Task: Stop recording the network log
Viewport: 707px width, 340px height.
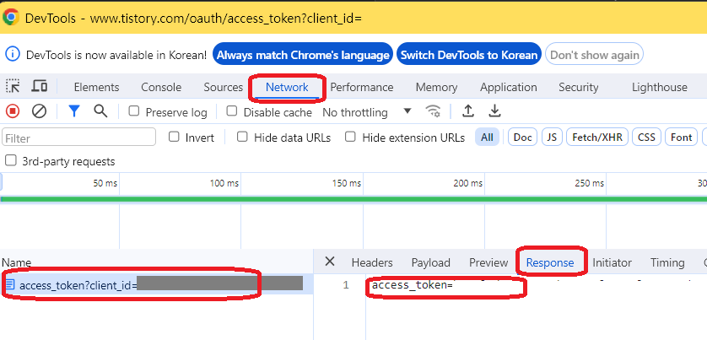Action: click(13, 111)
